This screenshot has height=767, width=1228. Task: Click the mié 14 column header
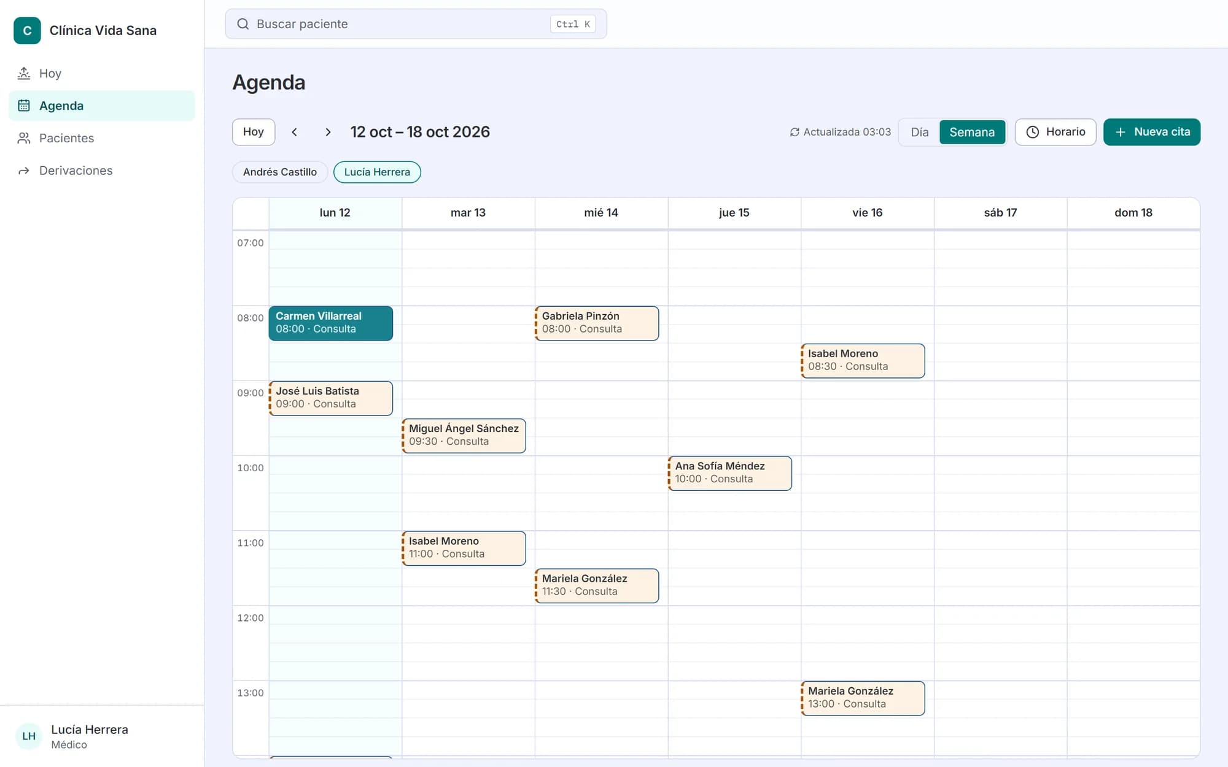pyautogui.click(x=601, y=213)
